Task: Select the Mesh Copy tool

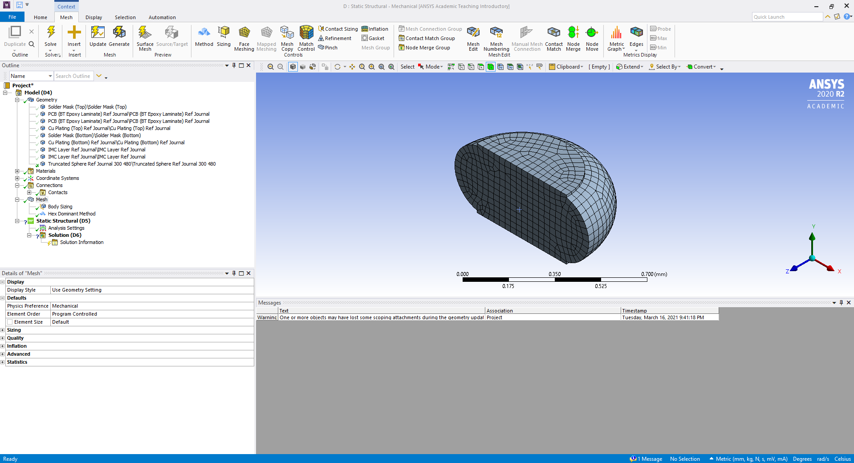Action: [287, 38]
